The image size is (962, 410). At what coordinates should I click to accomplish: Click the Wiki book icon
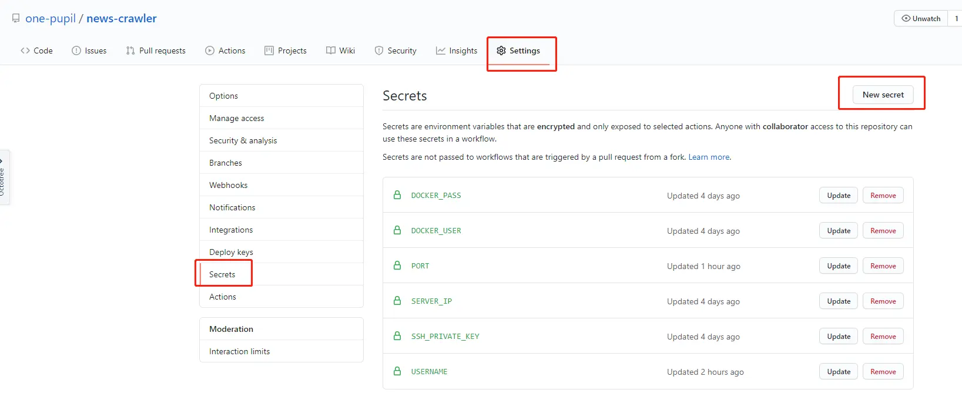[331, 51]
